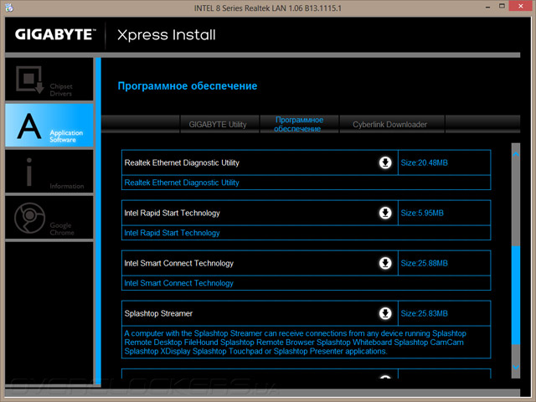Open the Google Chrome section

click(49, 218)
